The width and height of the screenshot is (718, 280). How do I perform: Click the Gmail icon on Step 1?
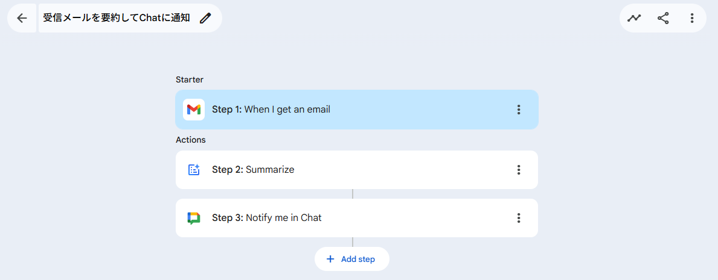point(194,110)
